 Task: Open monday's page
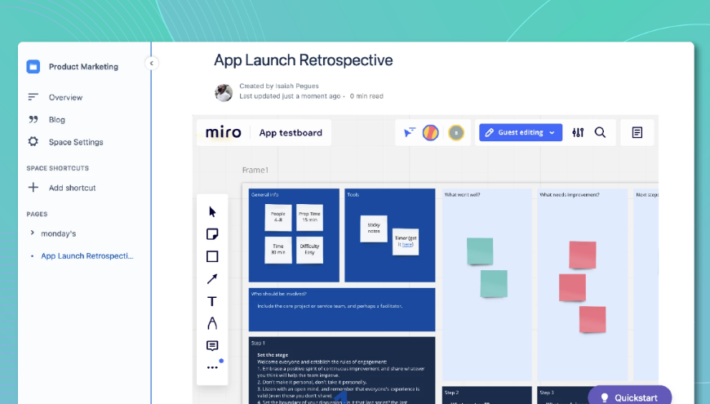coord(59,233)
